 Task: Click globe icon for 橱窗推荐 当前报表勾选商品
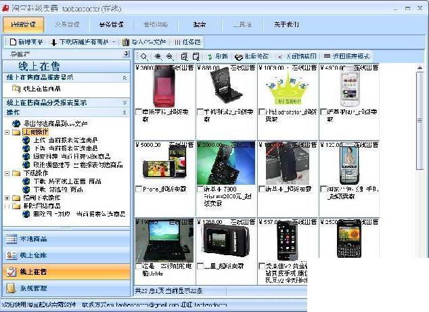tap(26, 156)
